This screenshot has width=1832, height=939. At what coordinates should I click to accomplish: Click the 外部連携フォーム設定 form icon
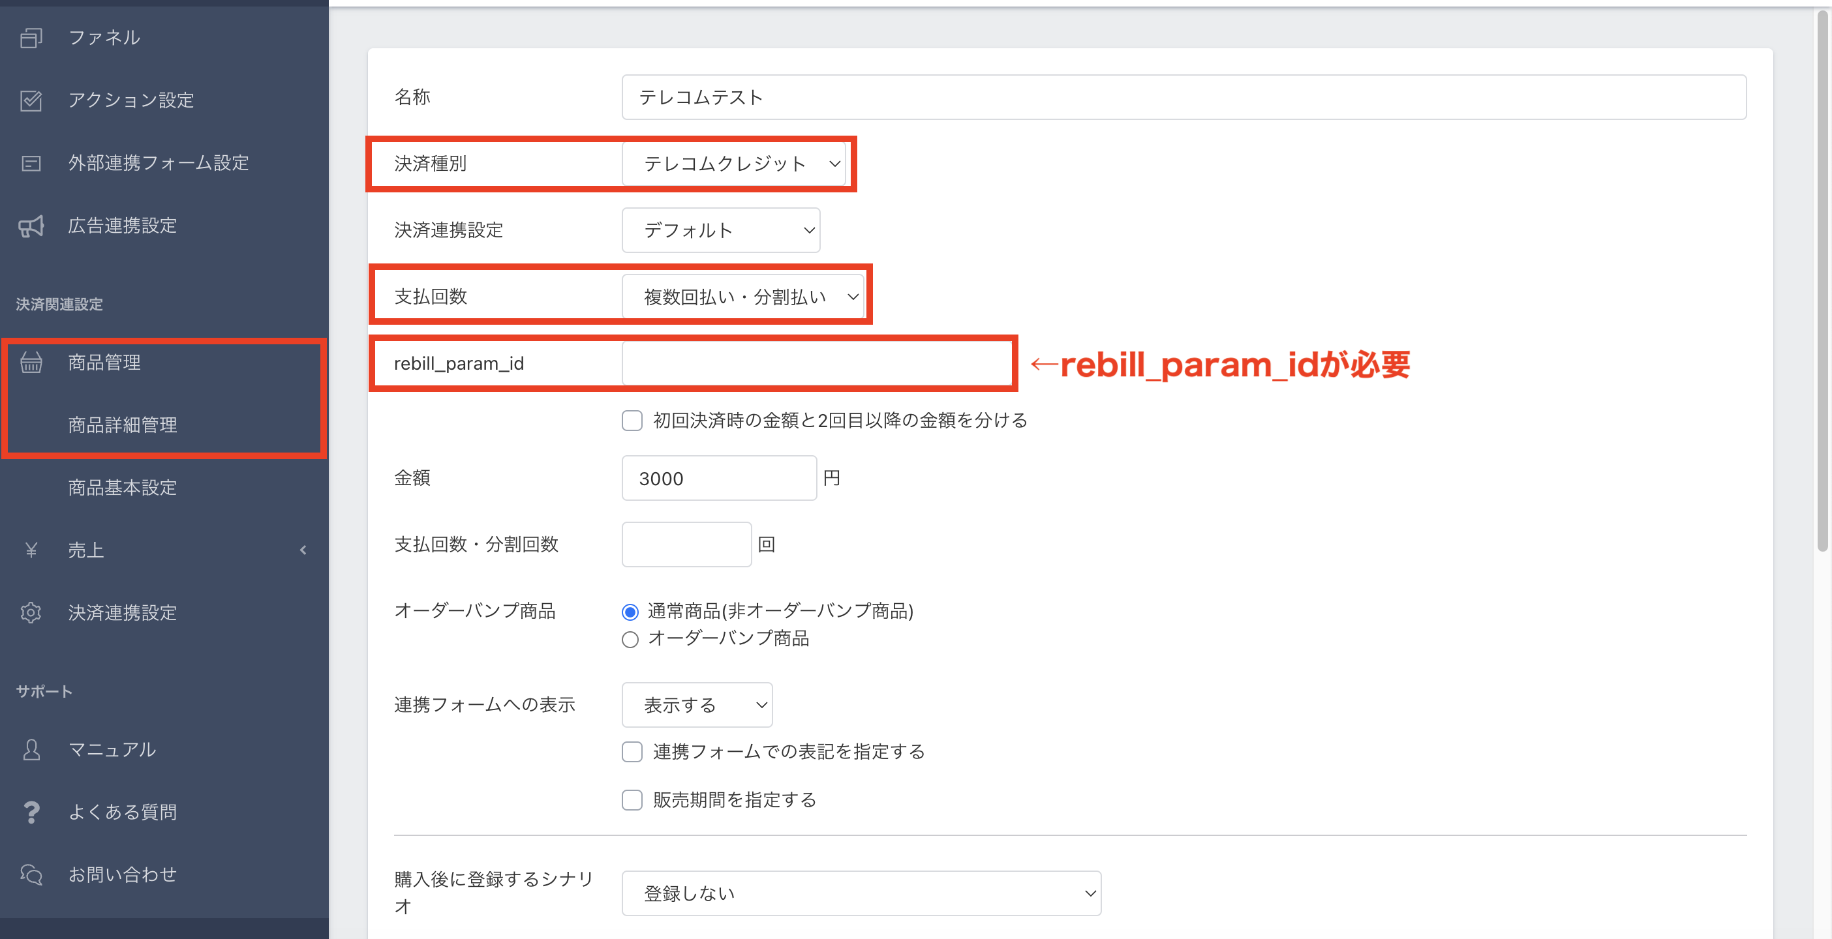(x=31, y=164)
